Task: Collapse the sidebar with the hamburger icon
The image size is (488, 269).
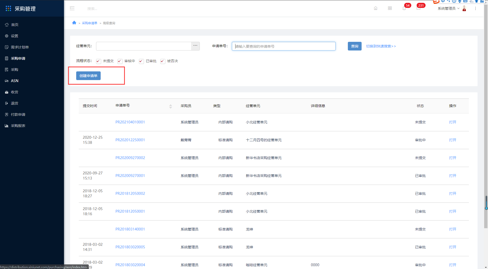Action: [72, 8]
